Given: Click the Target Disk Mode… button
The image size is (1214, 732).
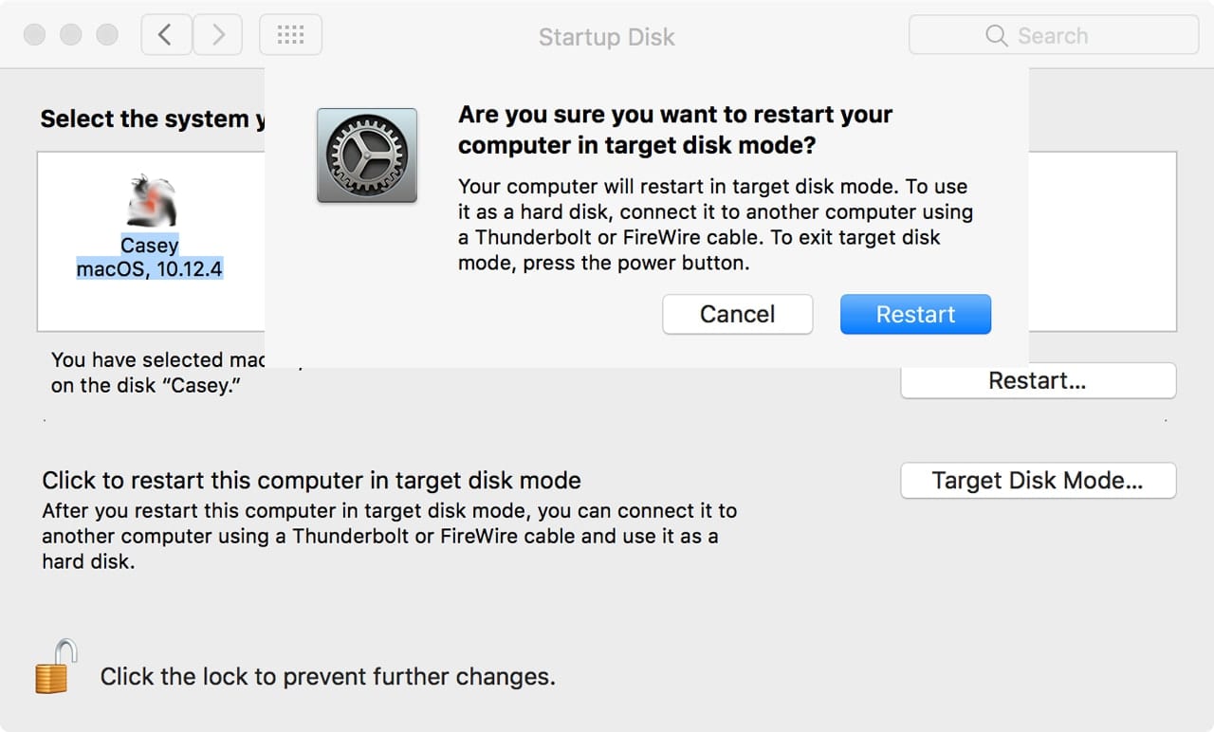Looking at the screenshot, I should (x=1038, y=480).
